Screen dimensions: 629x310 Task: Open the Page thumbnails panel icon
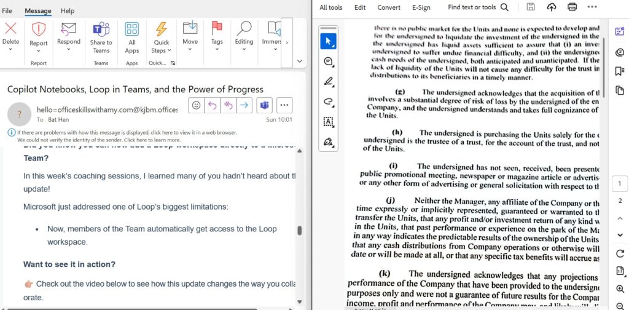619,91
